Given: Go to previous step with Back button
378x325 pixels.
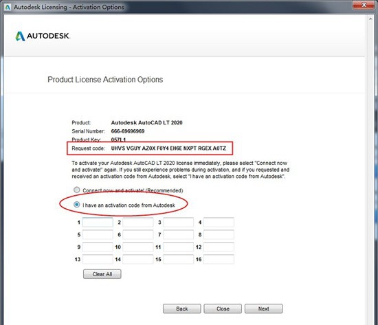Looking at the screenshot, I should (x=181, y=309).
